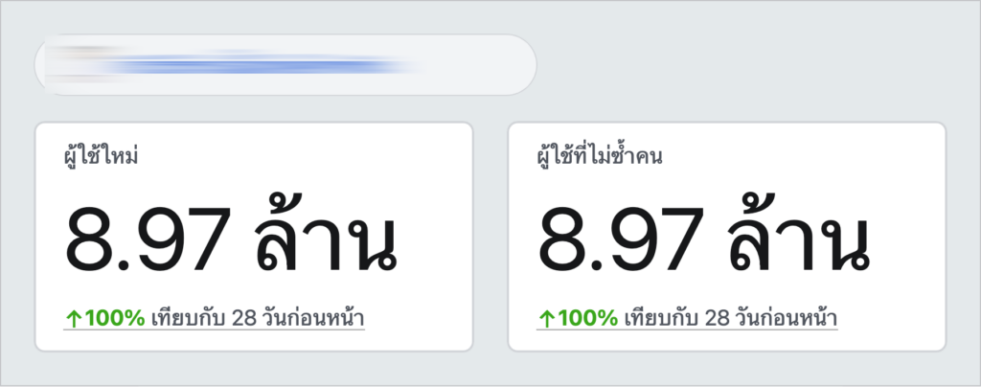The width and height of the screenshot is (981, 387).
Task: Click the number 28 in ผู้ใช้ใหม่ comparison
Action: tap(244, 318)
